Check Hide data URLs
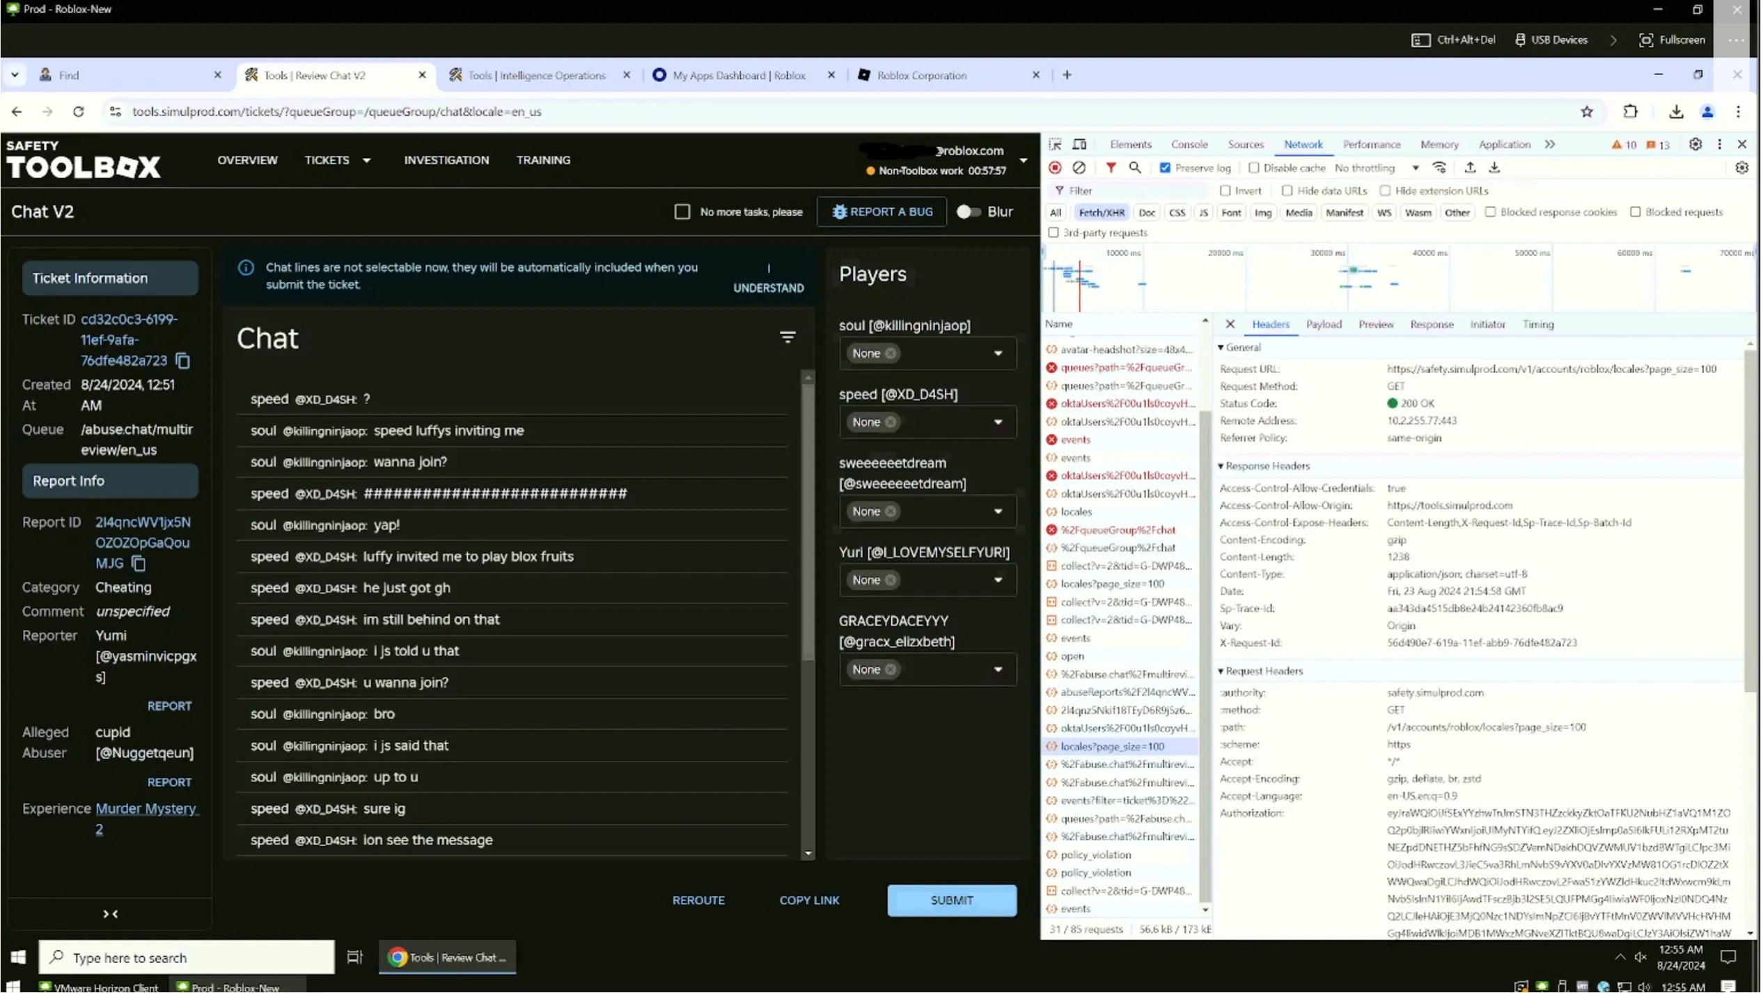 (1287, 191)
